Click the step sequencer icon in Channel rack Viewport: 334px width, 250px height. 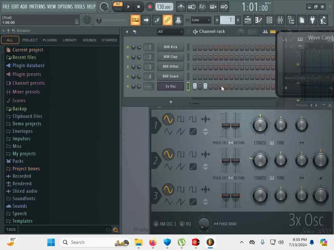[273, 32]
